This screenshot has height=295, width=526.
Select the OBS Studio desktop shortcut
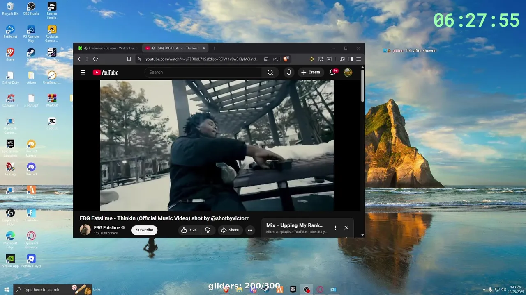(31, 9)
